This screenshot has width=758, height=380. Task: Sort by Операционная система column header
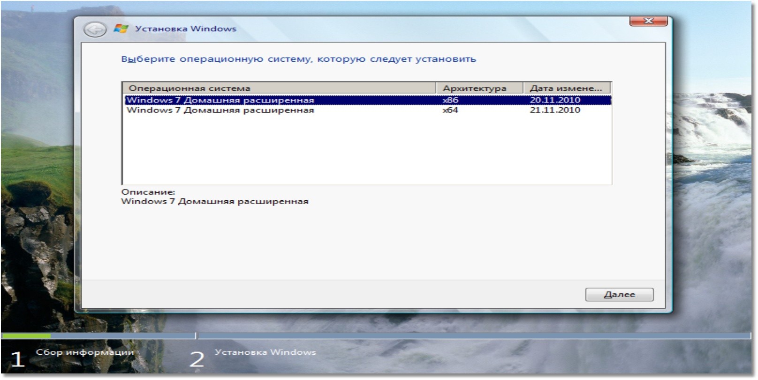click(x=280, y=88)
